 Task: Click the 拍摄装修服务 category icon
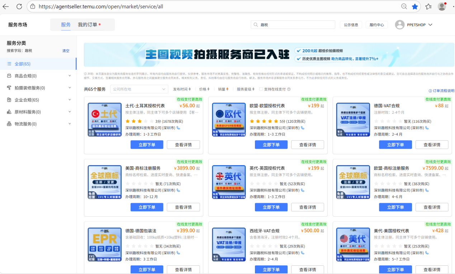pos(9,88)
